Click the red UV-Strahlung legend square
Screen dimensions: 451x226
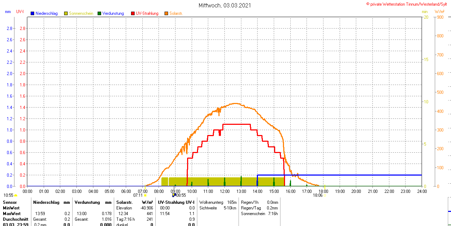pos(133,13)
